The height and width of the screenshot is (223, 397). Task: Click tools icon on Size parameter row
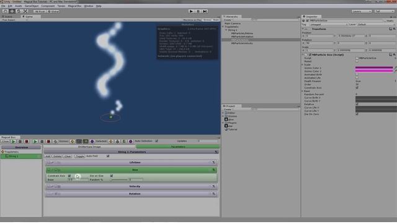[x=213, y=170]
